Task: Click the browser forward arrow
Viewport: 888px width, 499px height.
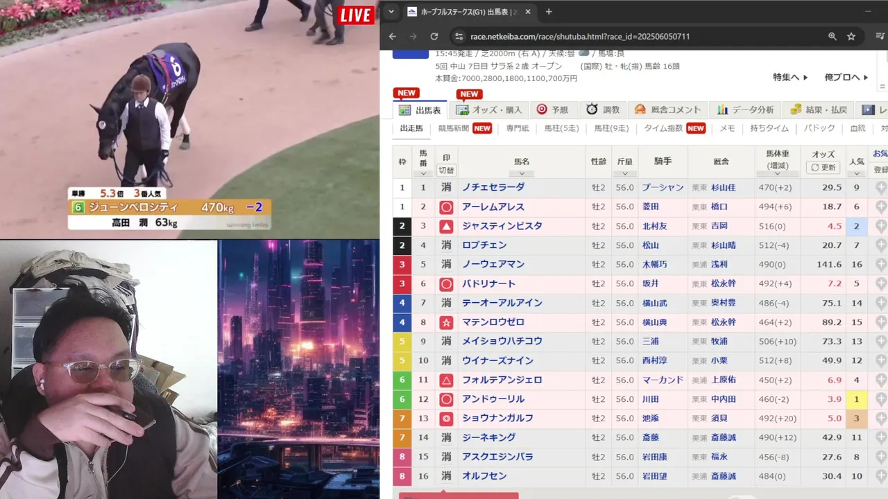Action: (x=413, y=37)
